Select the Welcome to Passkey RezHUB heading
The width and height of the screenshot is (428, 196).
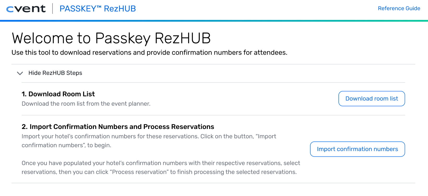111,38
